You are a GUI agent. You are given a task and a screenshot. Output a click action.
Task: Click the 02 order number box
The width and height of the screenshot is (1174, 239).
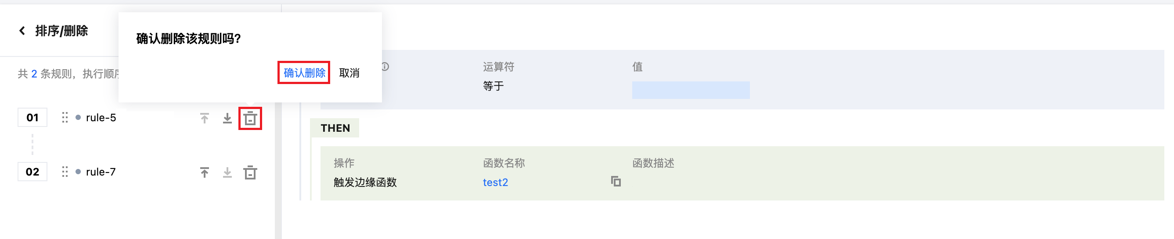32,172
